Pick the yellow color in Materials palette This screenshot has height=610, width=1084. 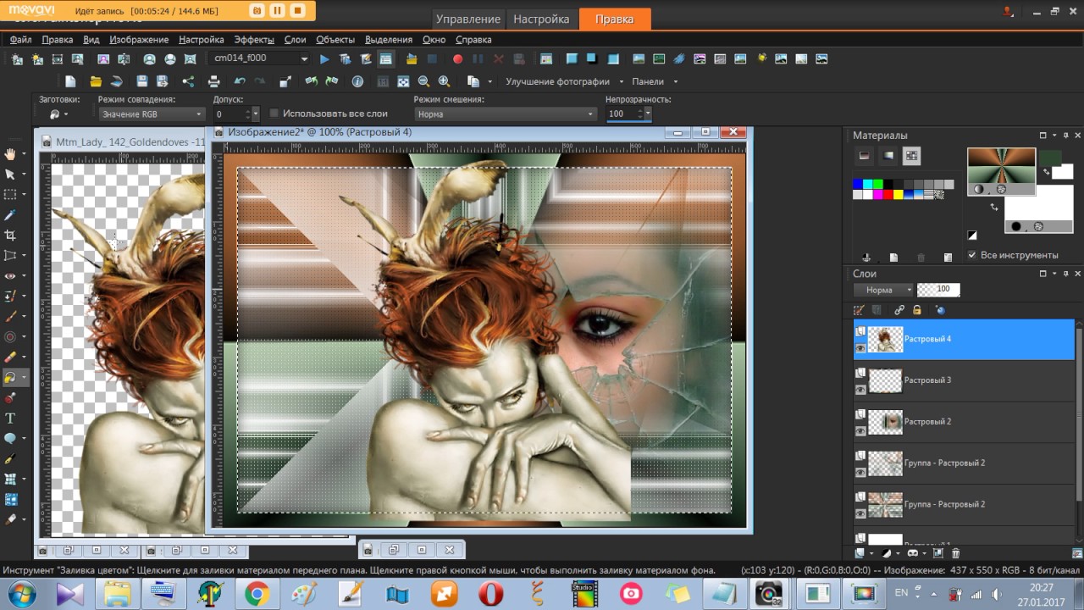coord(899,194)
